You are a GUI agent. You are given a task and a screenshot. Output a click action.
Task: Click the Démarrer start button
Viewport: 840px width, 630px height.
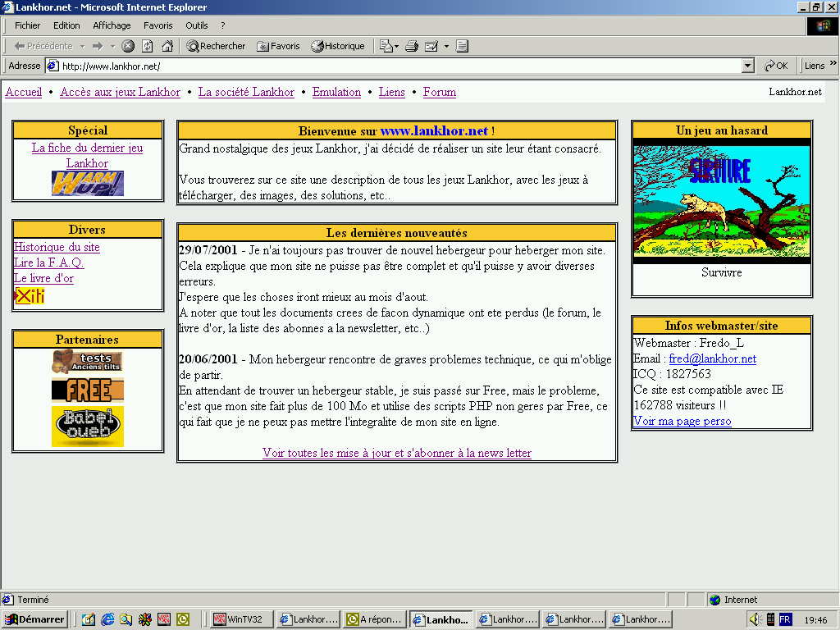click(x=35, y=619)
